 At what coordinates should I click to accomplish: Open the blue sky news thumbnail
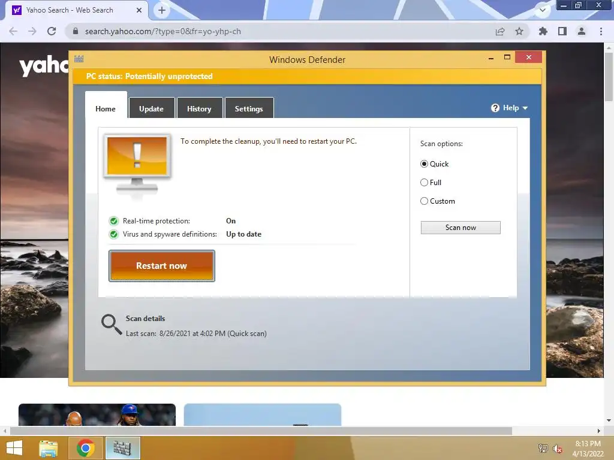click(x=263, y=414)
